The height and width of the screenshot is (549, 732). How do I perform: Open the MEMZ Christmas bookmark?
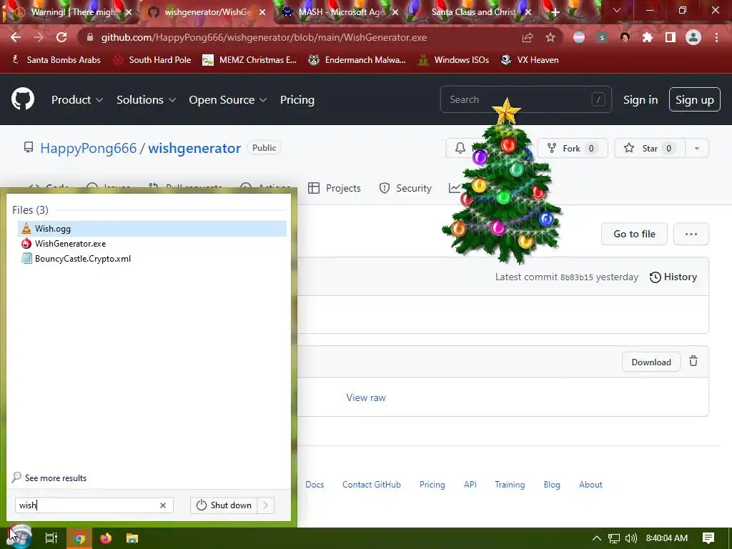249,60
